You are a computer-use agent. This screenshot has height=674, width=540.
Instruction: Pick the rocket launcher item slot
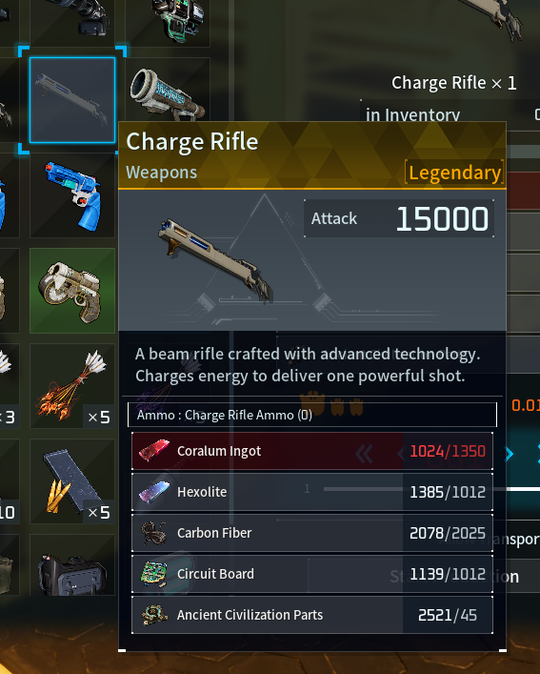tap(168, 92)
